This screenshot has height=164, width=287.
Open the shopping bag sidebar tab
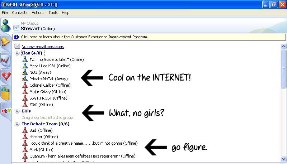pyautogui.click(x=6, y=93)
